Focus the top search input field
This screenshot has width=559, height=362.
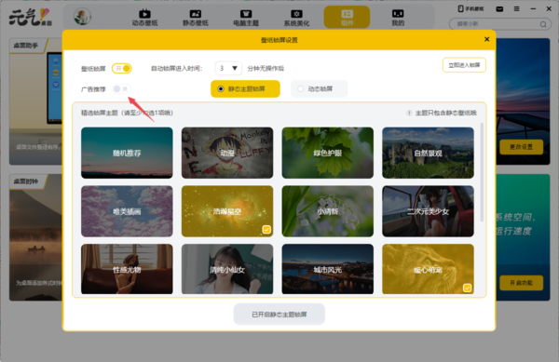pyautogui.click(x=499, y=24)
